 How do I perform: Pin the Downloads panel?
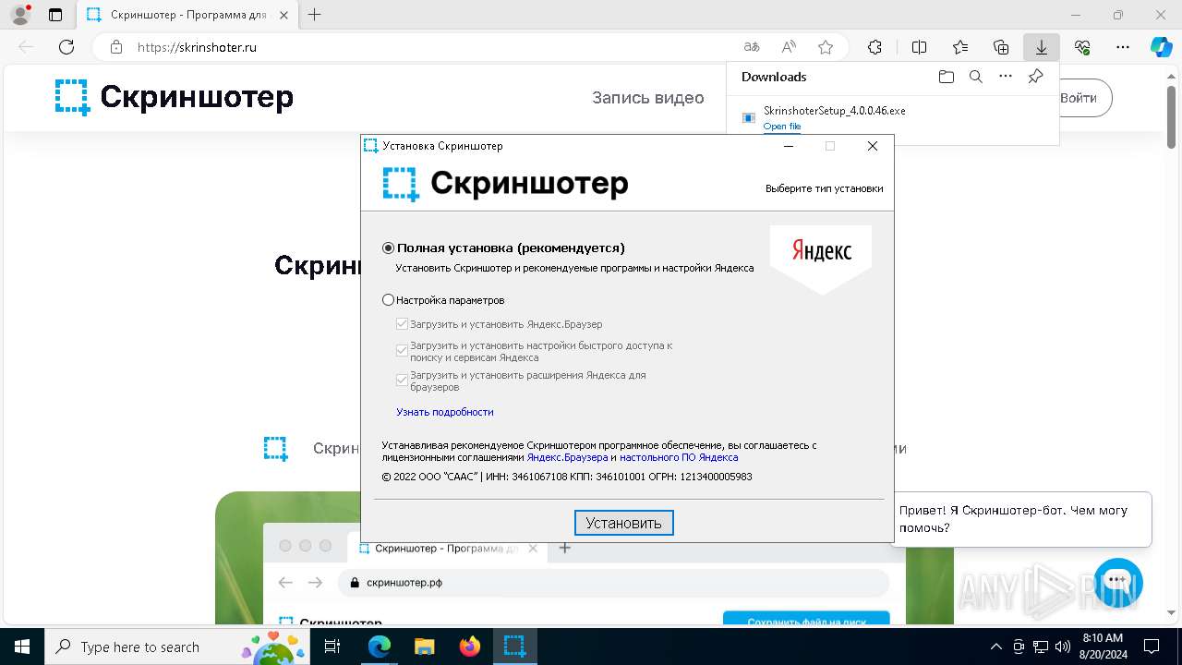(x=1036, y=77)
